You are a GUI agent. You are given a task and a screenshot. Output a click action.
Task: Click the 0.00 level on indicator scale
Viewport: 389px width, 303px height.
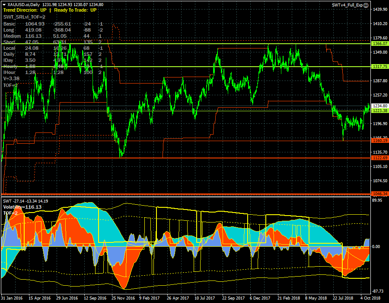point(376,246)
